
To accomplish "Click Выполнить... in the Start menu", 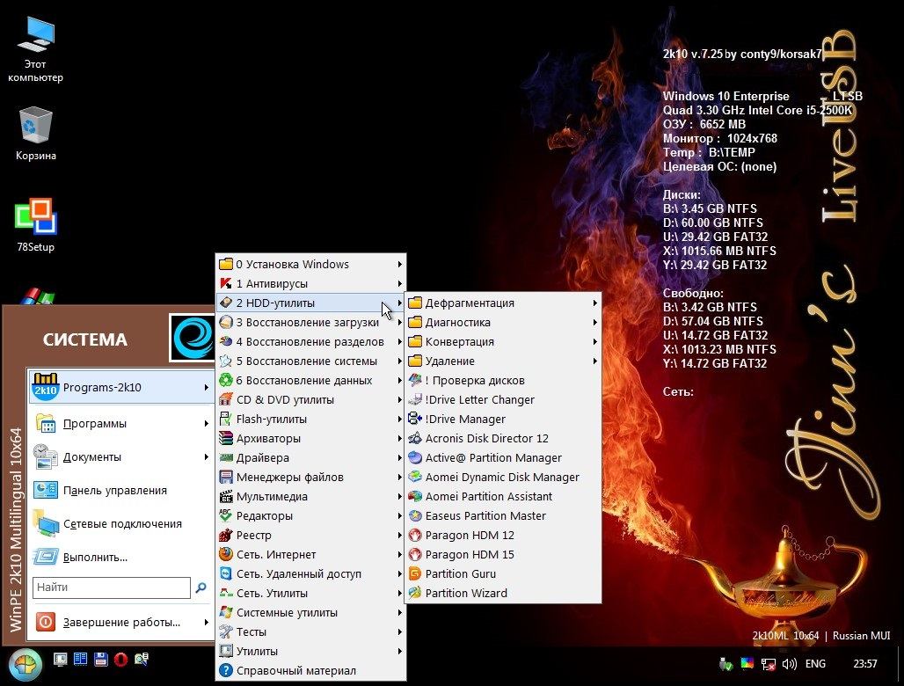I will pos(95,557).
